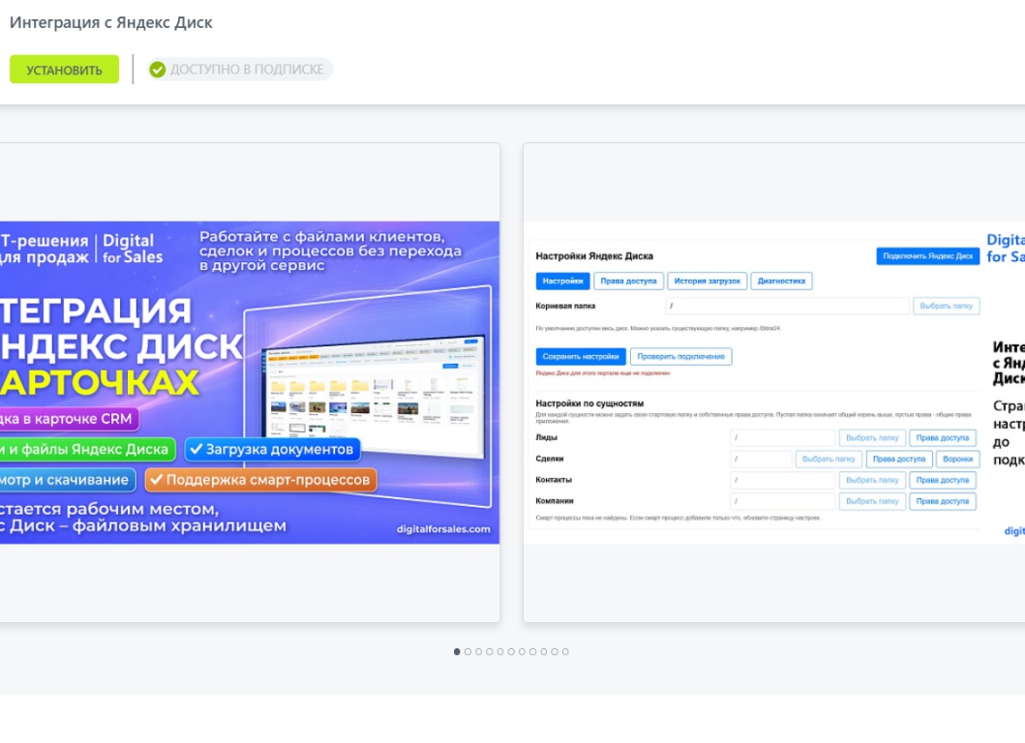
Task: Select the first carousel pagination dot
Action: 457,651
